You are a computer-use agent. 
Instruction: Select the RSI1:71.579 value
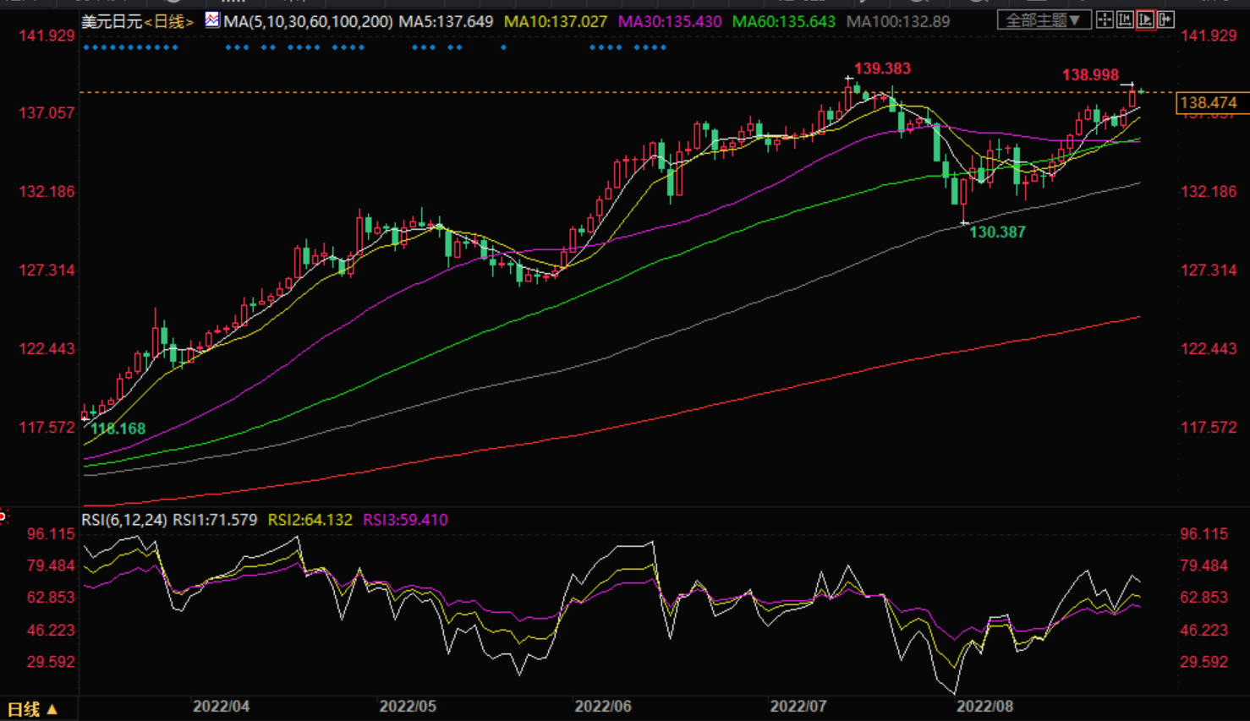click(215, 520)
